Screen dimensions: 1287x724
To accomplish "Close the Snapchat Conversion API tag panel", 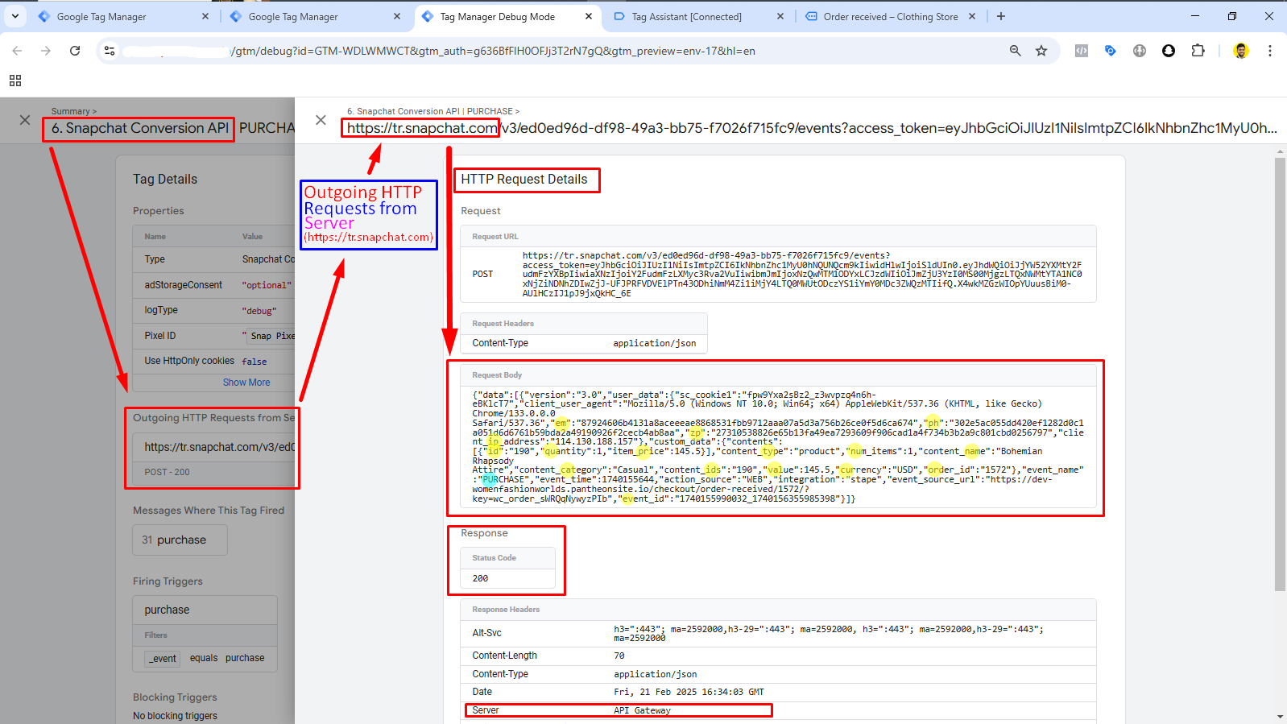I will (25, 120).
